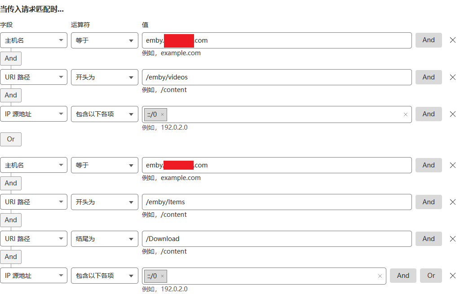
Task: Remove the ::/0 tag in first IP field
Action: click(x=163, y=114)
